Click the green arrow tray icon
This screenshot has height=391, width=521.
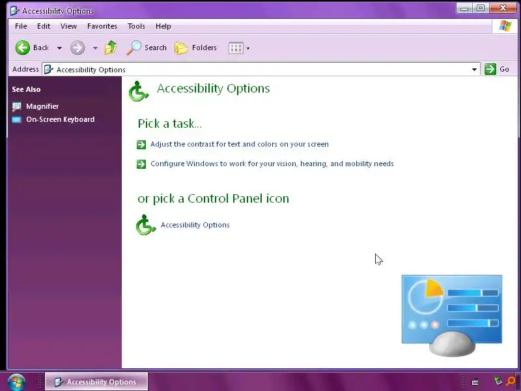(x=498, y=381)
